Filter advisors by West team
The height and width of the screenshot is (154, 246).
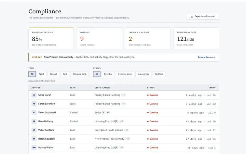point(42,74)
